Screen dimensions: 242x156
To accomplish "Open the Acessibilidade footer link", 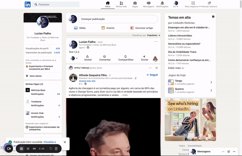I will pos(195,146).
